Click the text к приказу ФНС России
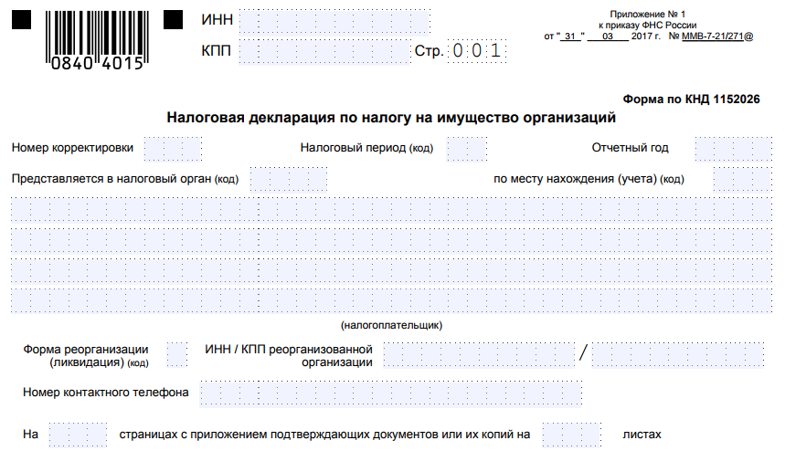Viewport: 785px width, 451px height. [x=647, y=25]
